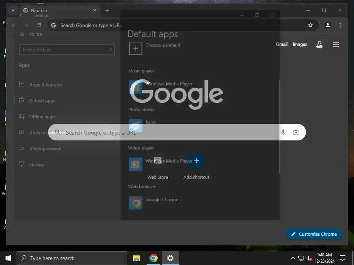Open Chrome's three-dot menu

340,25
